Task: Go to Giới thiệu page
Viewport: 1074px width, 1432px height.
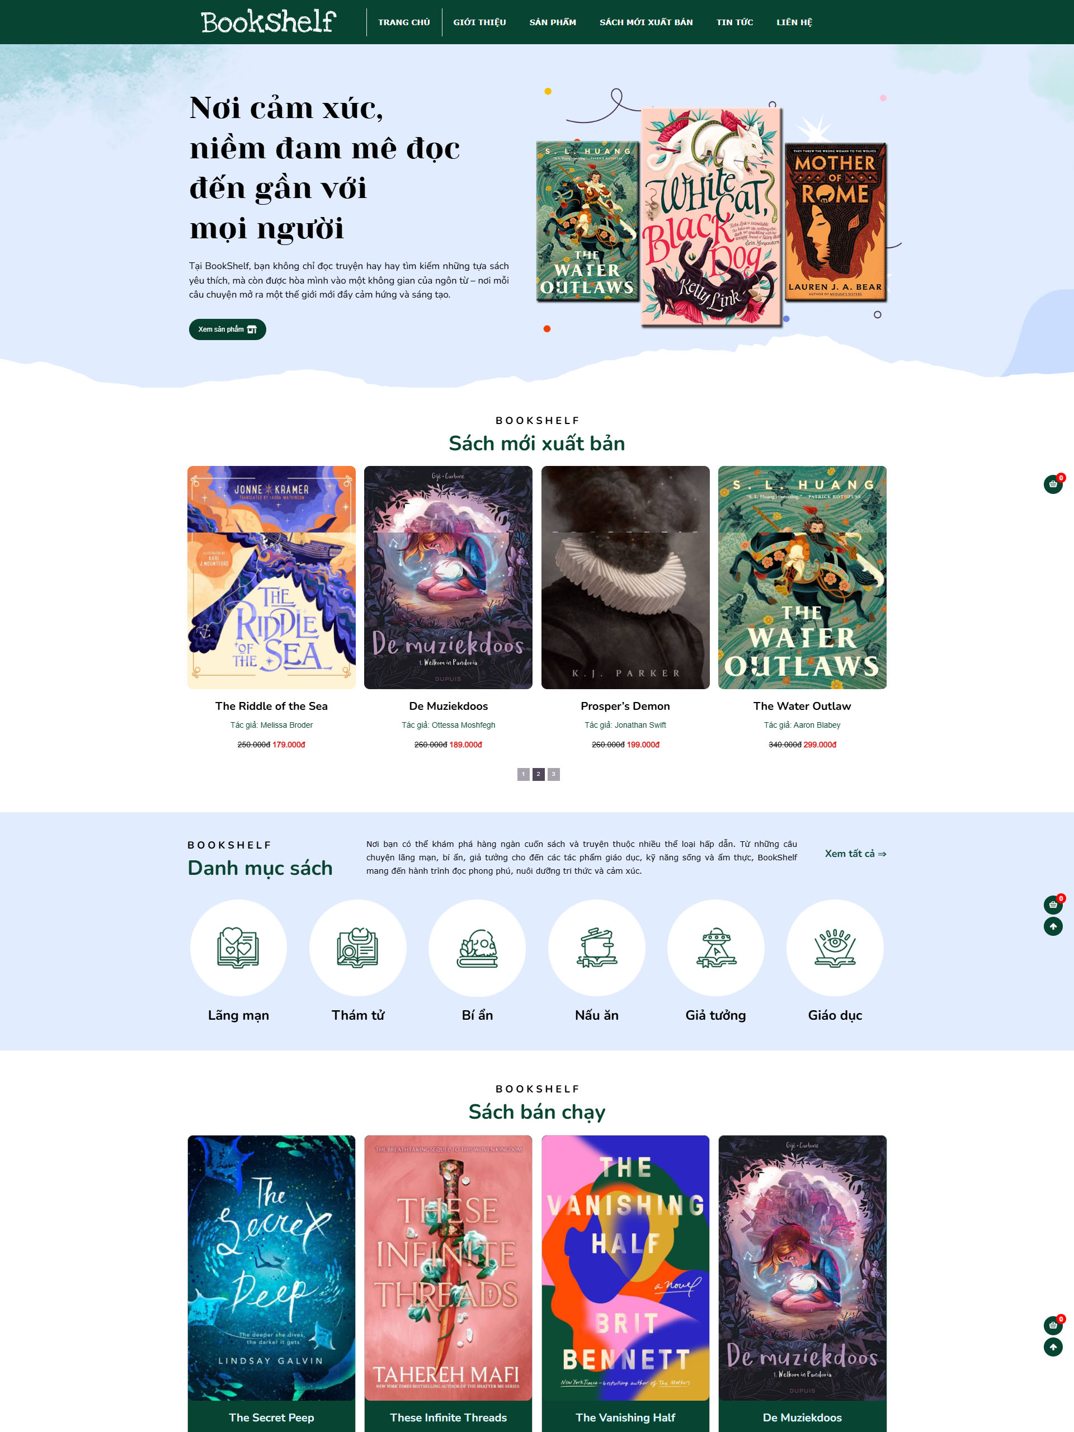Action: click(x=480, y=22)
